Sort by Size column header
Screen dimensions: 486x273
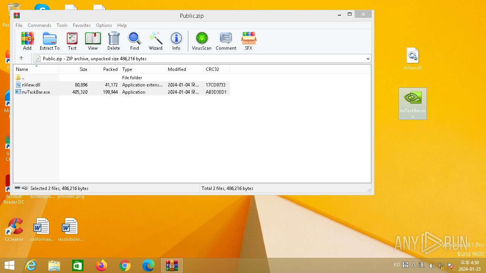point(74,69)
